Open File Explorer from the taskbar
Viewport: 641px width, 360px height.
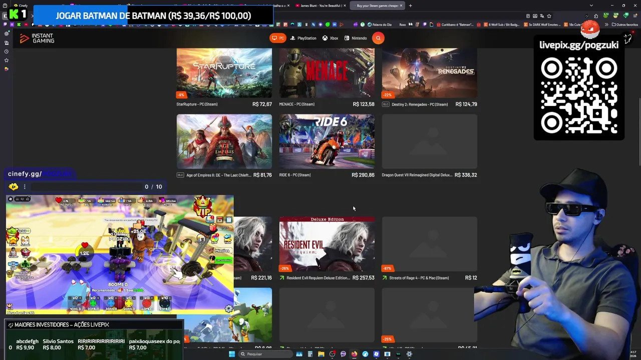[321, 354]
